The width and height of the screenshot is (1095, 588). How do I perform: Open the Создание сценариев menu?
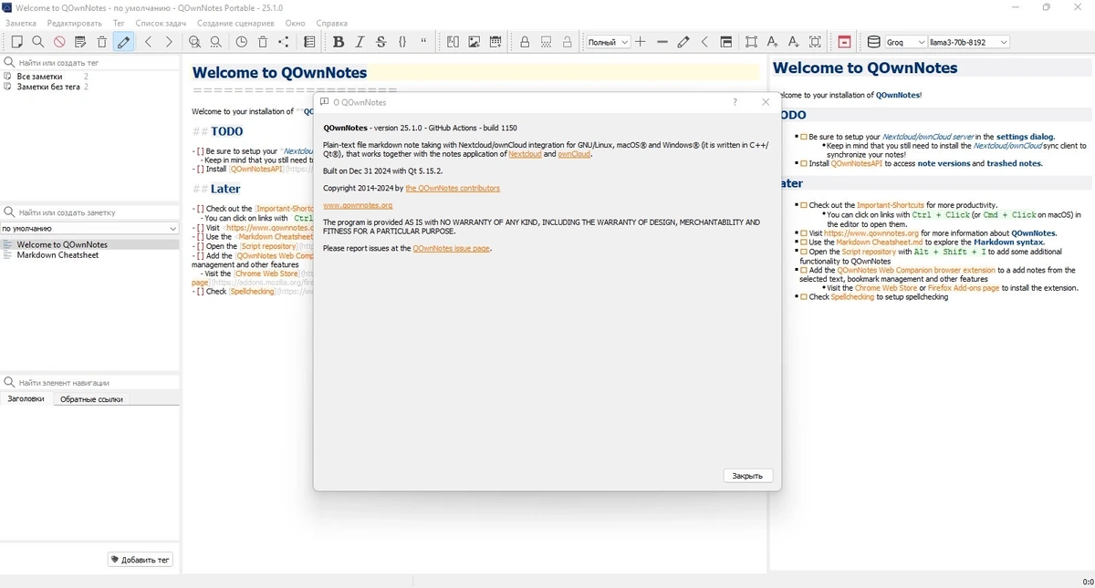pos(235,23)
